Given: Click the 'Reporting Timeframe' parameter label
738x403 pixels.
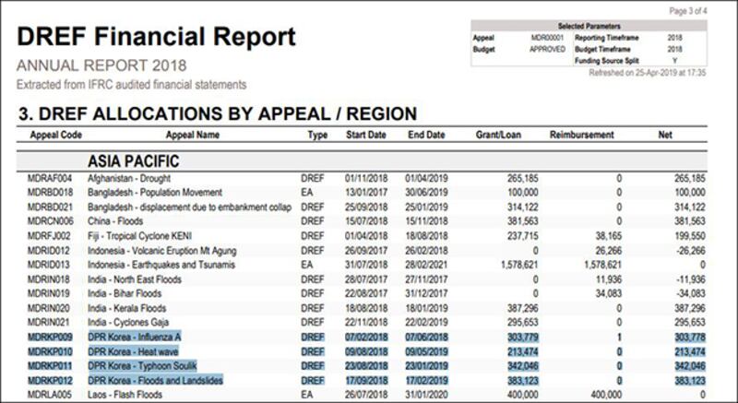Looking at the screenshot, I should pyautogui.click(x=607, y=38).
